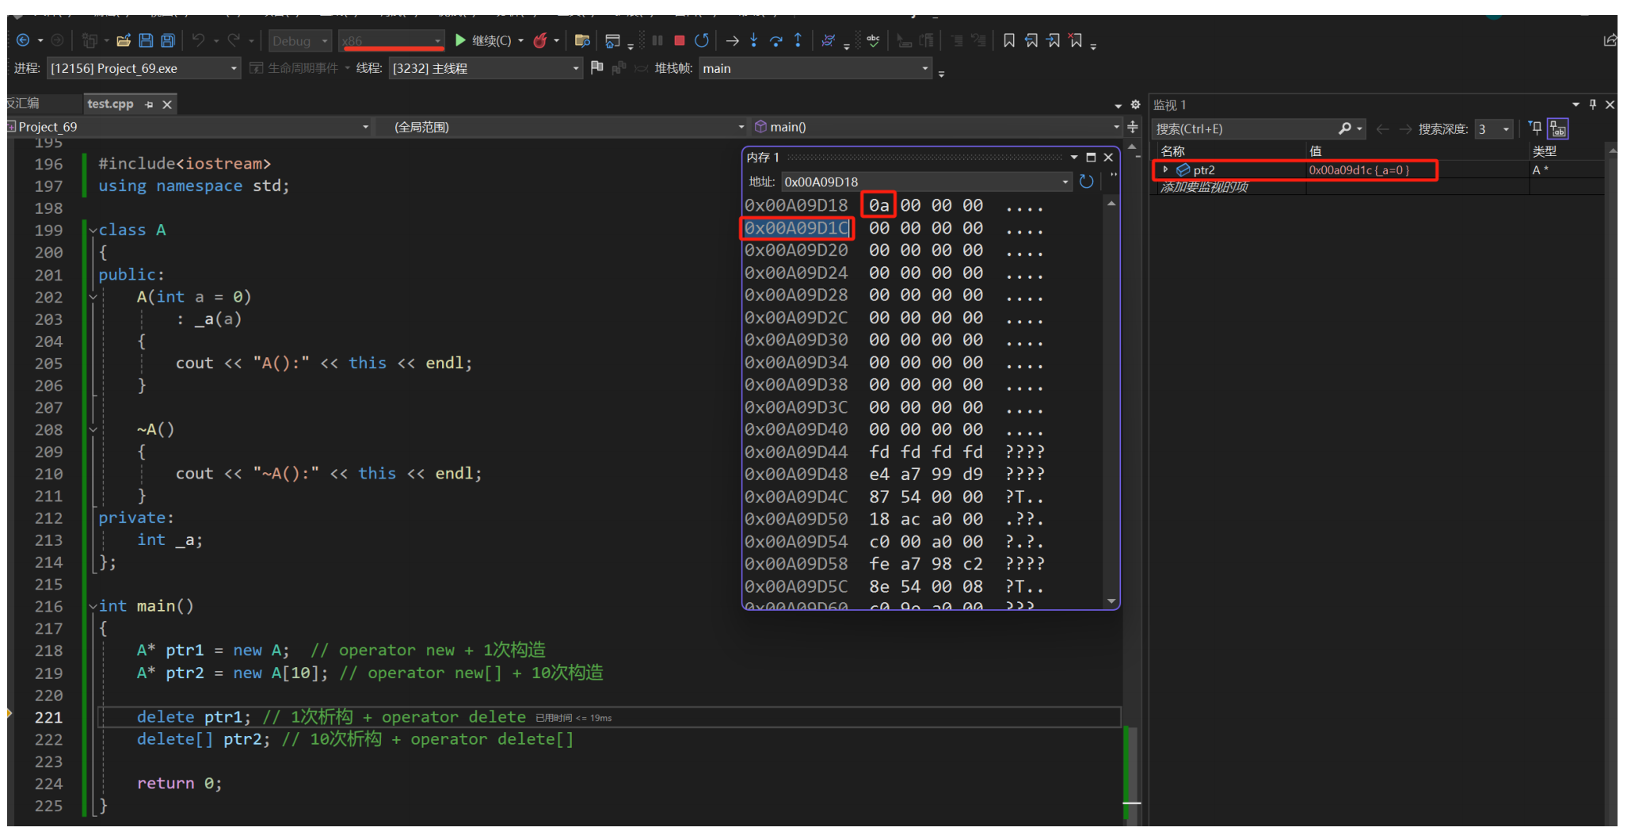The height and width of the screenshot is (835, 1631).
Task: Toggle bookmark with the first bookmark icon
Action: coord(1009,40)
